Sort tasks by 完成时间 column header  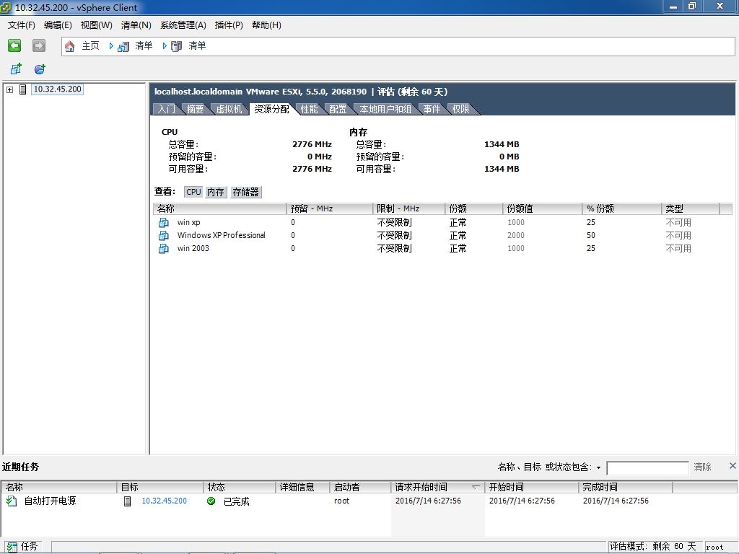click(x=625, y=487)
